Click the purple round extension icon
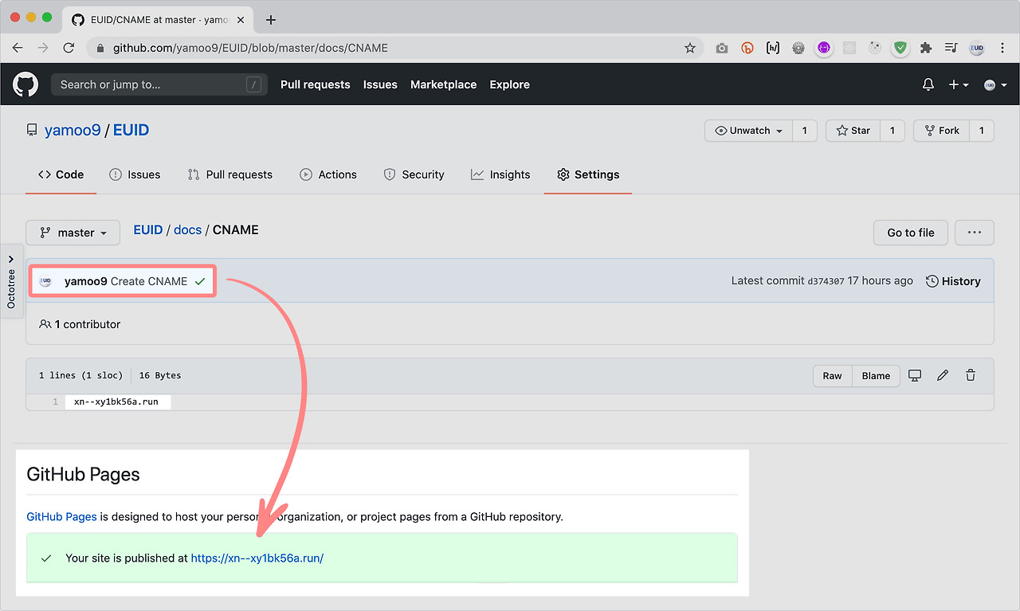 point(824,48)
